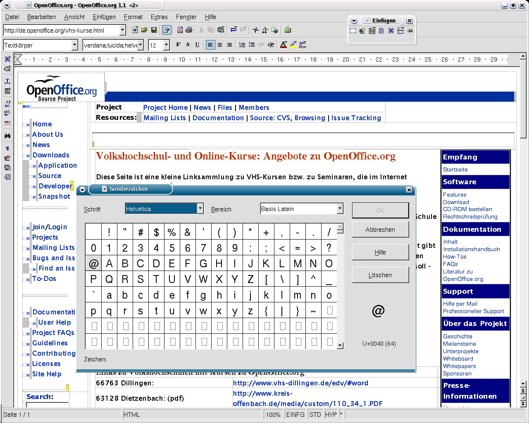Select the ampersand character in the grid
Screen dimensions: 529x423
click(x=188, y=232)
